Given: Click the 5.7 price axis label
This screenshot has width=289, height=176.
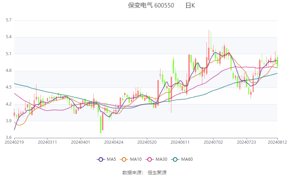Looking at the screenshot, I should [8, 20].
